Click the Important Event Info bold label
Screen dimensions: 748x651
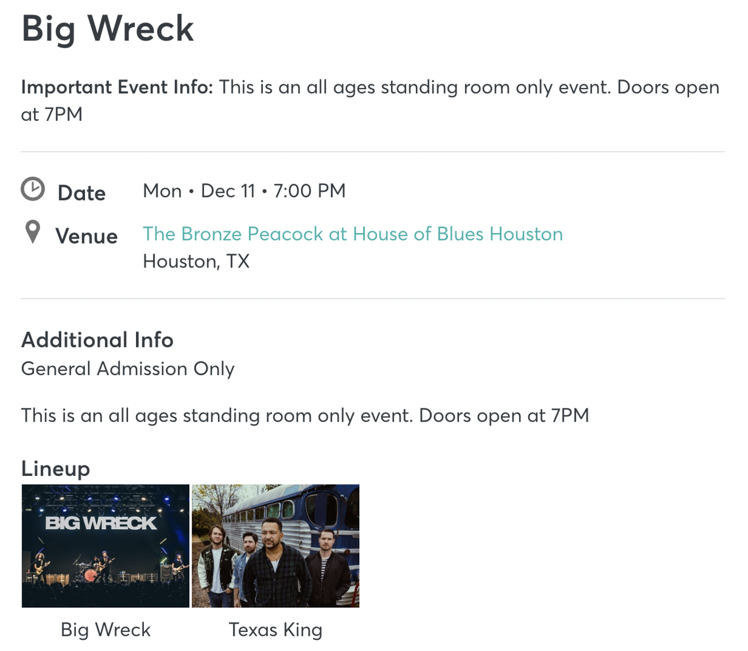point(117,87)
